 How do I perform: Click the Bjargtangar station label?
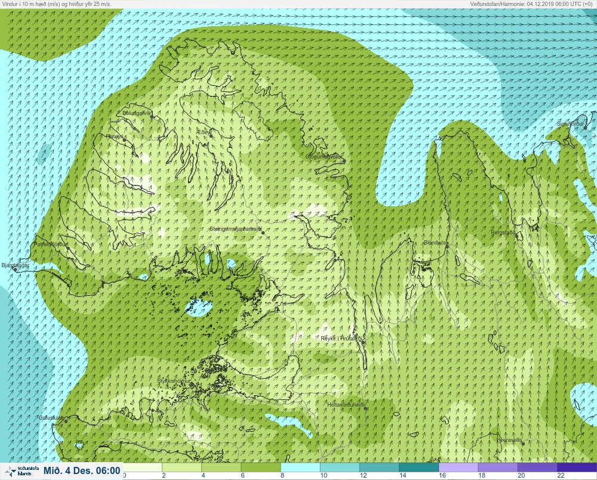tap(15, 265)
